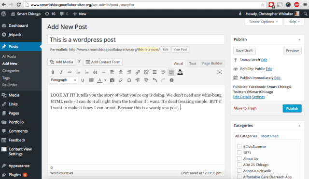Screen dimensions: 309x179
Task: Check the ADA 25 Chicago category
Action: click(x=239, y=165)
